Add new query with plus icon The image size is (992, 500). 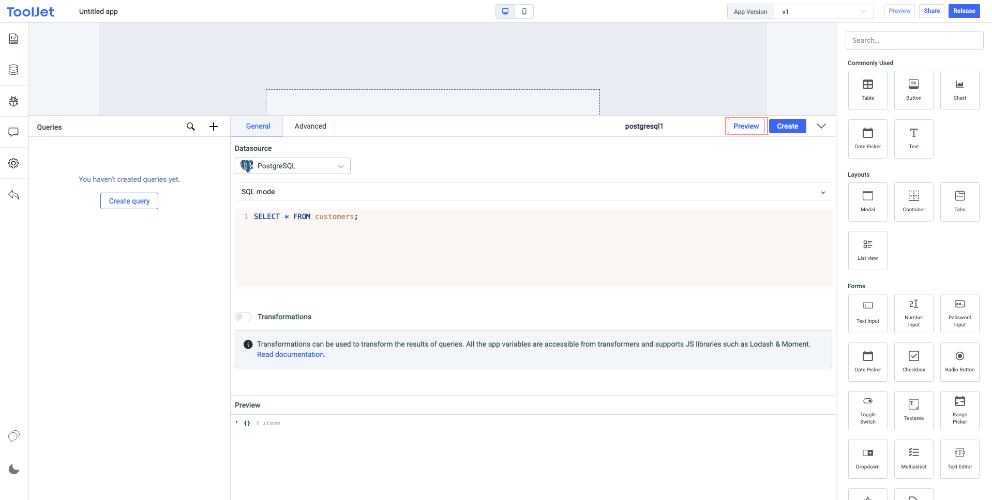tap(214, 127)
